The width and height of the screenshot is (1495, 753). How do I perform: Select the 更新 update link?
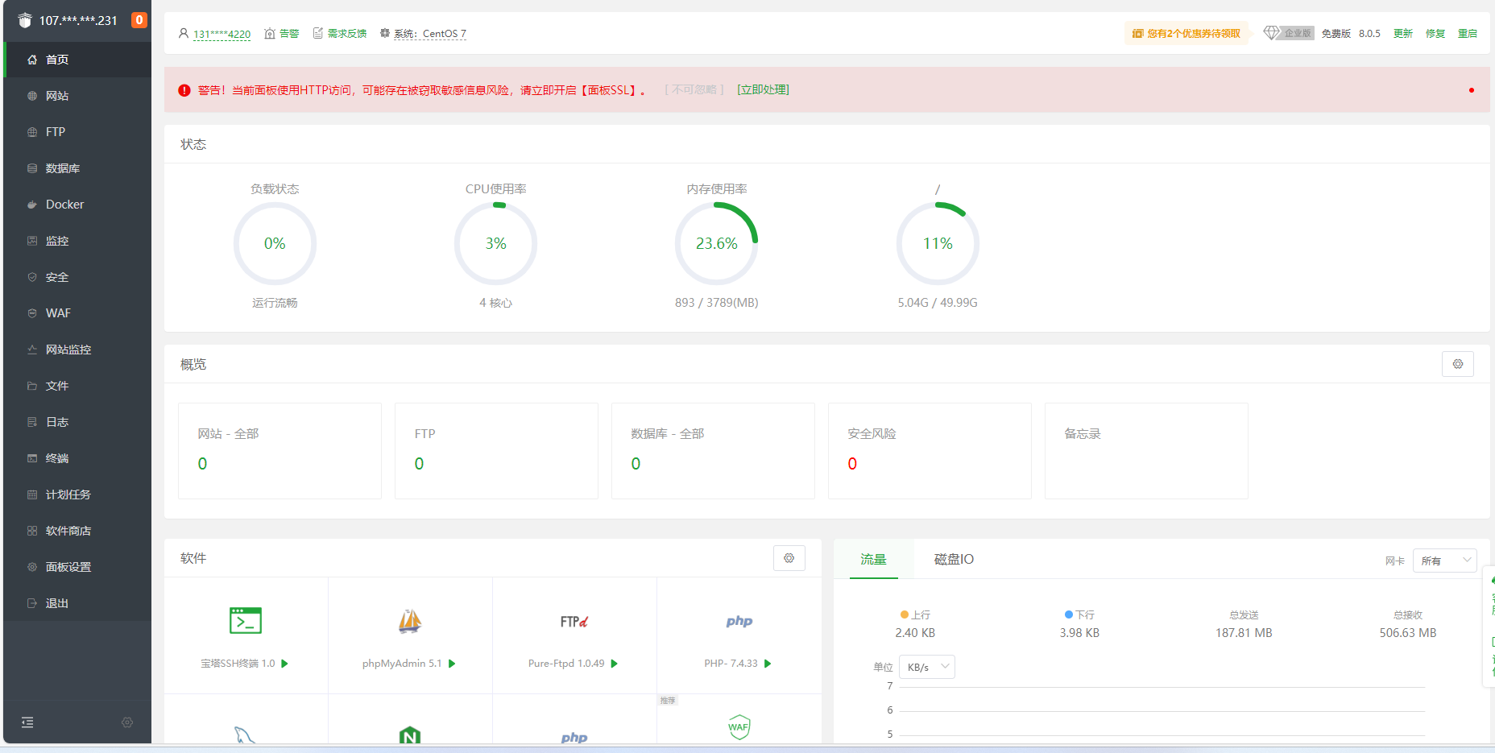click(x=1403, y=34)
